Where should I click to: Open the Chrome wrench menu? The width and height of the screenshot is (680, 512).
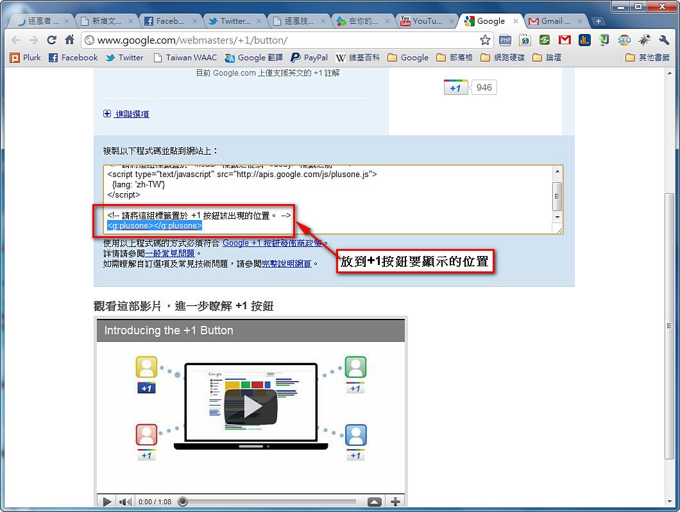(664, 40)
